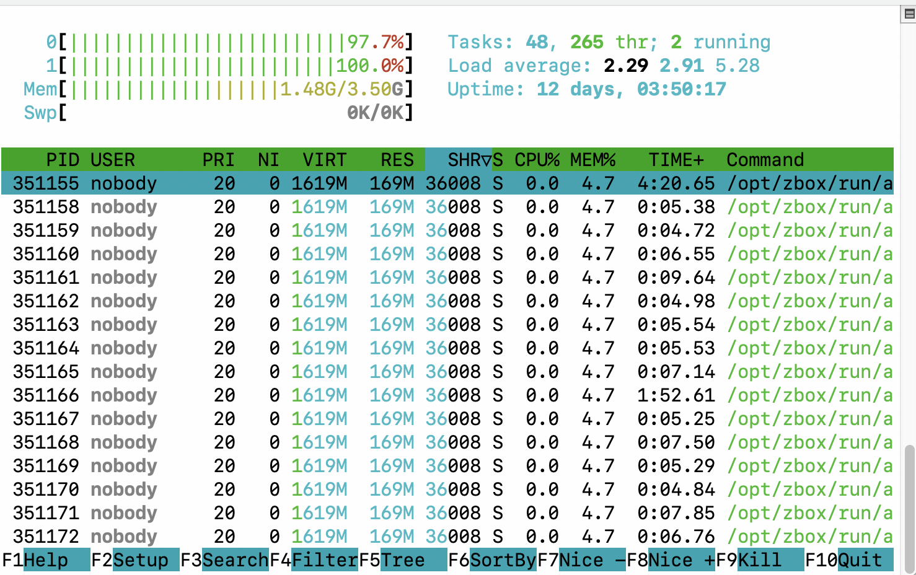Open F2 Setup in the function bar
The height and width of the screenshot is (575, 916).
[x=134, y=560]
